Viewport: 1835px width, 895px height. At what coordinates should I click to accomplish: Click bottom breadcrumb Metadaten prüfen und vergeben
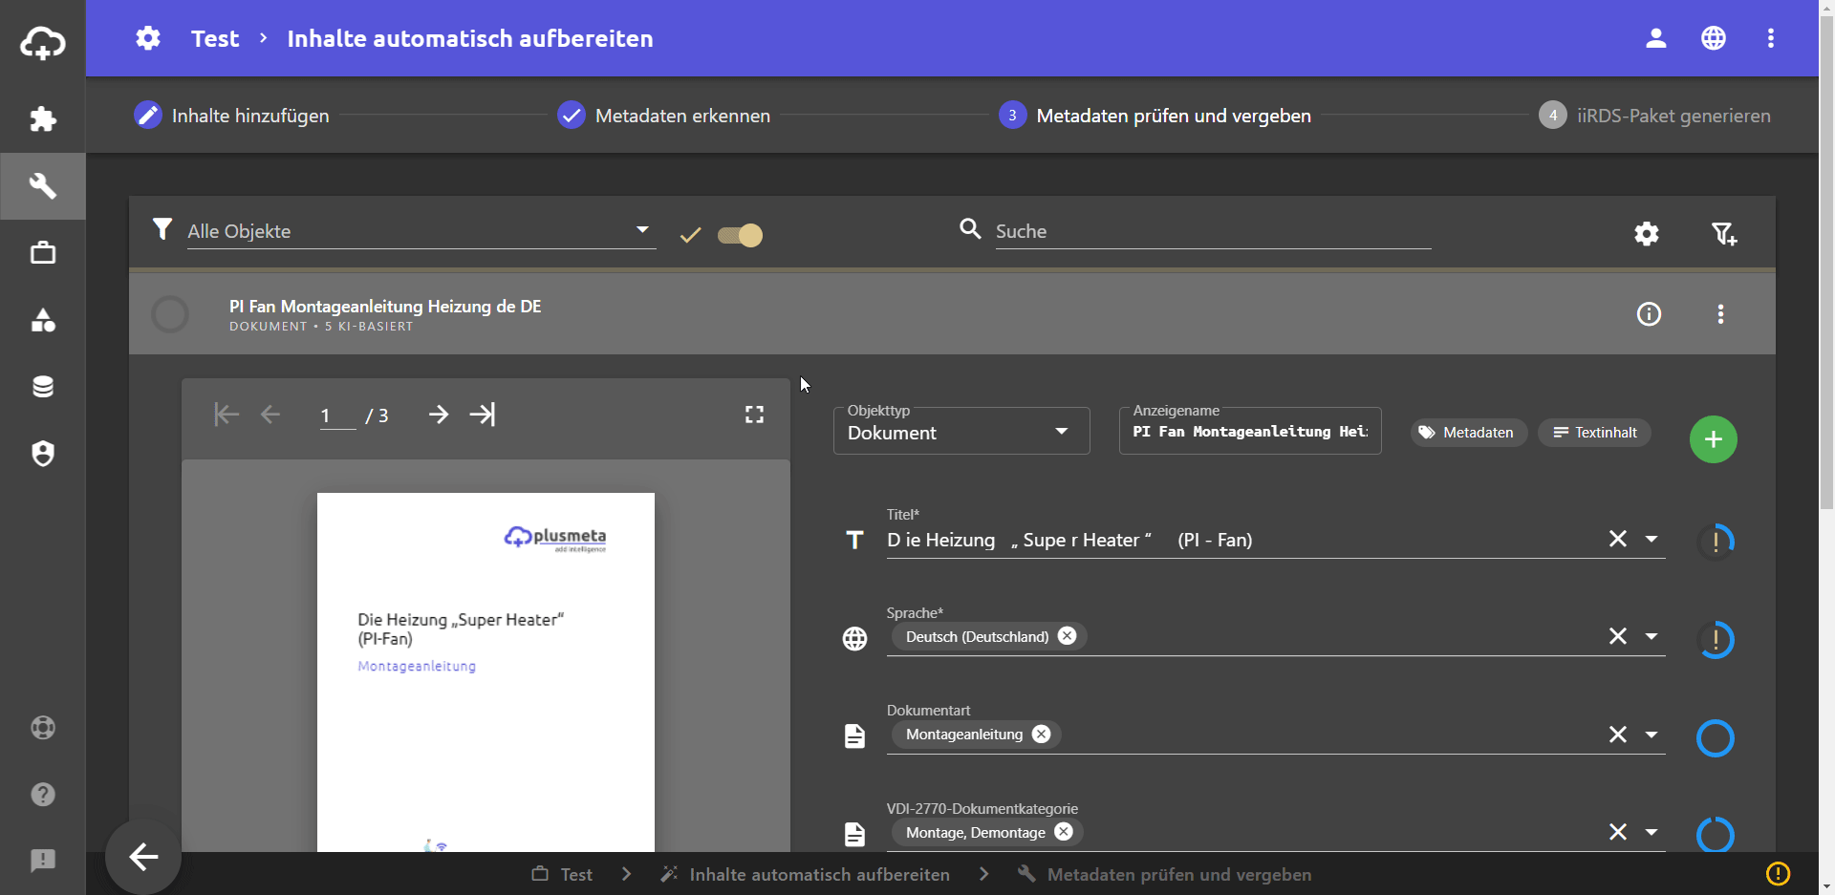coord(1164,874)
